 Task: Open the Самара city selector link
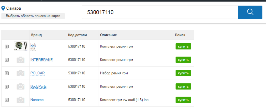tap(13, 8)
